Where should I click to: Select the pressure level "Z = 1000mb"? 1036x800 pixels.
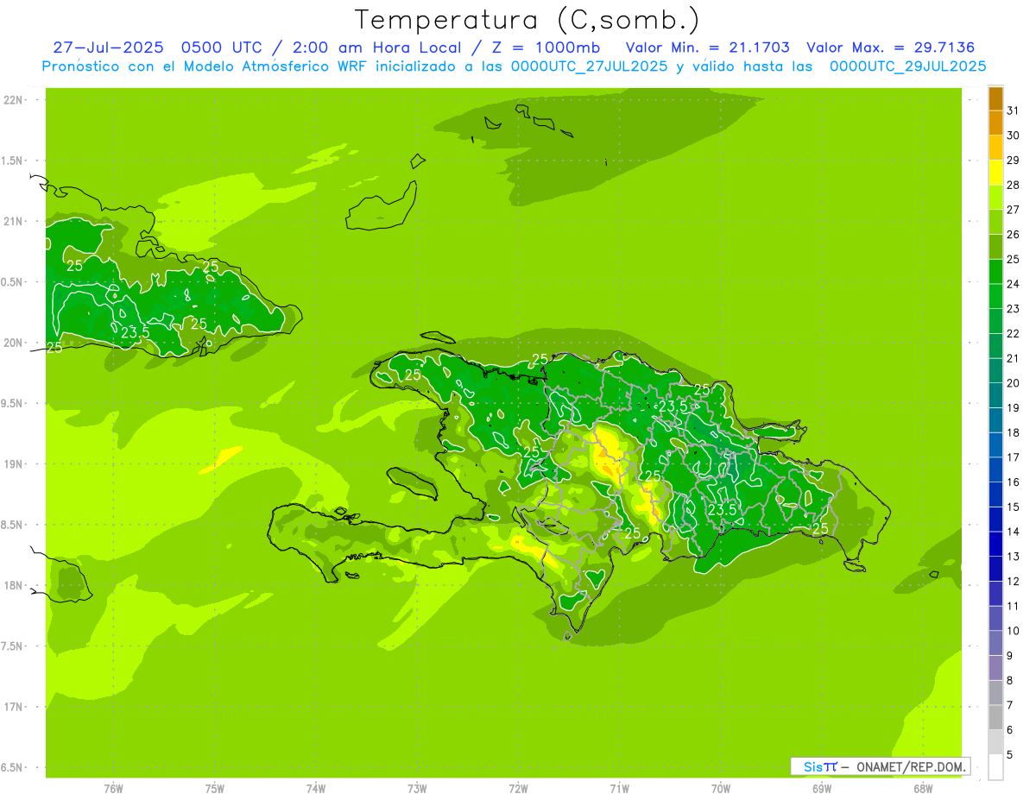coord(545,47)
